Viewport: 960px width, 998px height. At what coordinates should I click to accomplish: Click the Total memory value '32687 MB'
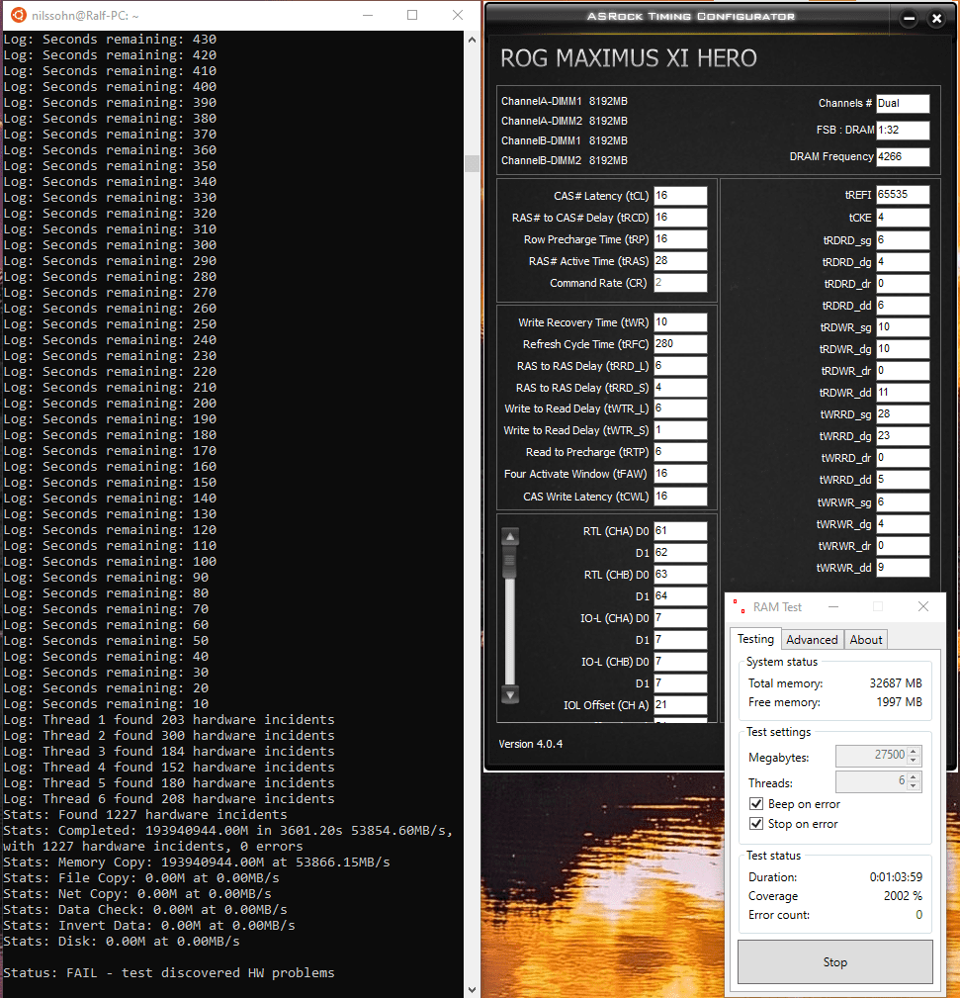tap(896, 682)
